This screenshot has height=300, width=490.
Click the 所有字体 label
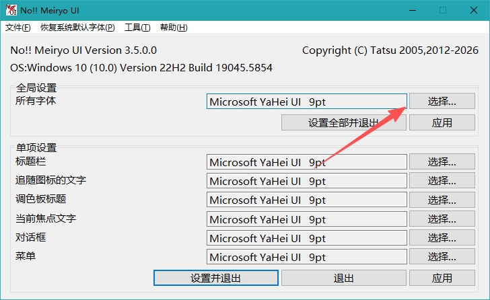(x=36, y=100)
